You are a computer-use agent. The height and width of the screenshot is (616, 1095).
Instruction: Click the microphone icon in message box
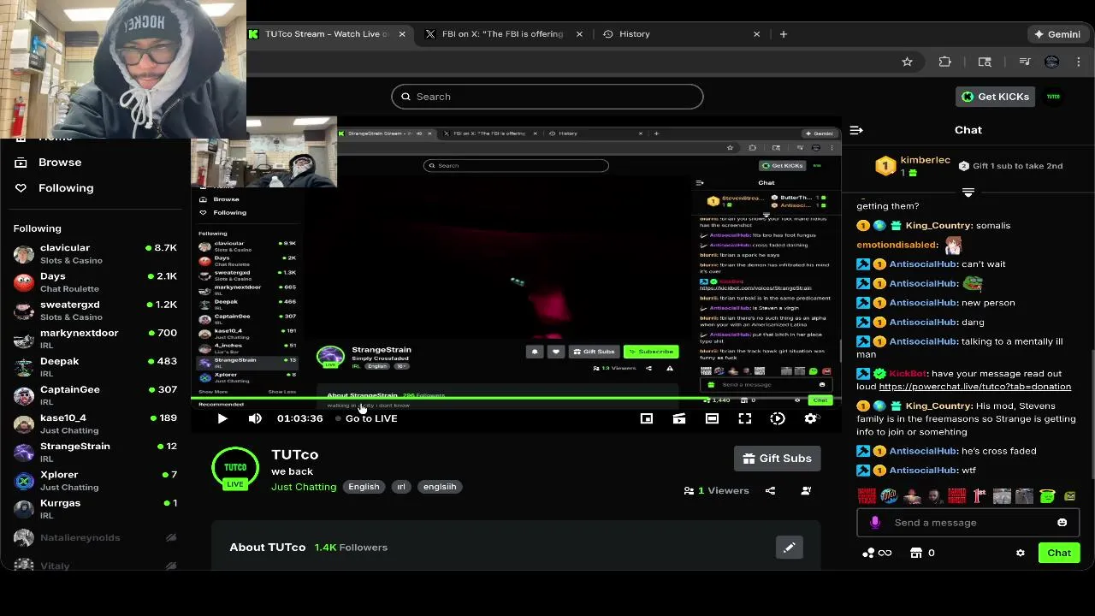pos(874,523)
